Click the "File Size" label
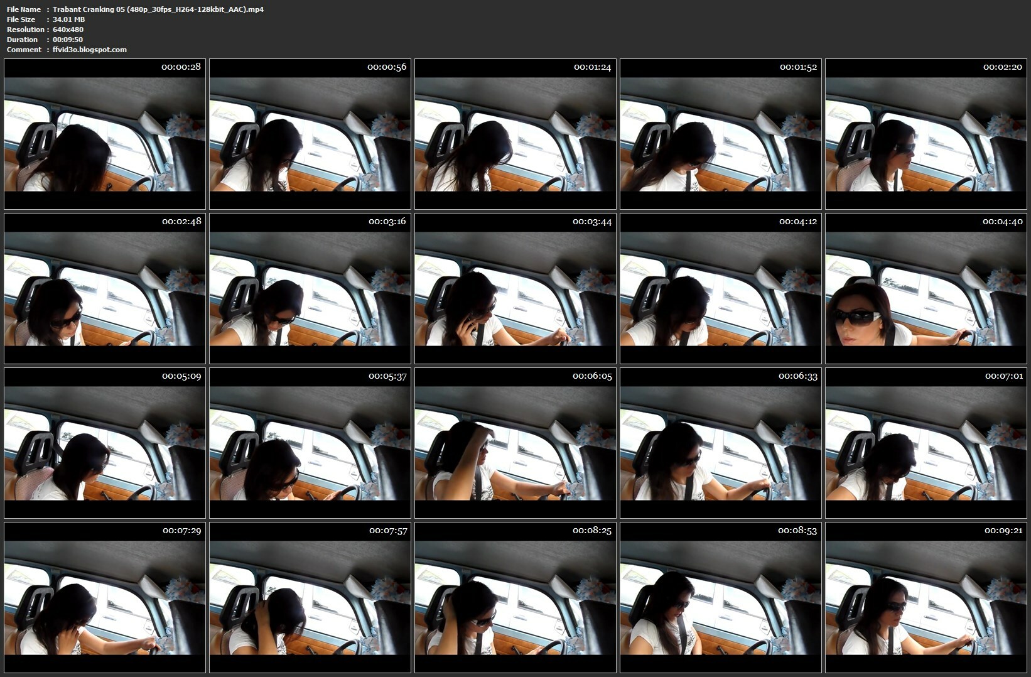Image resolution: width=1031 pixels, height=677 pixels. (x=21, y=19)
